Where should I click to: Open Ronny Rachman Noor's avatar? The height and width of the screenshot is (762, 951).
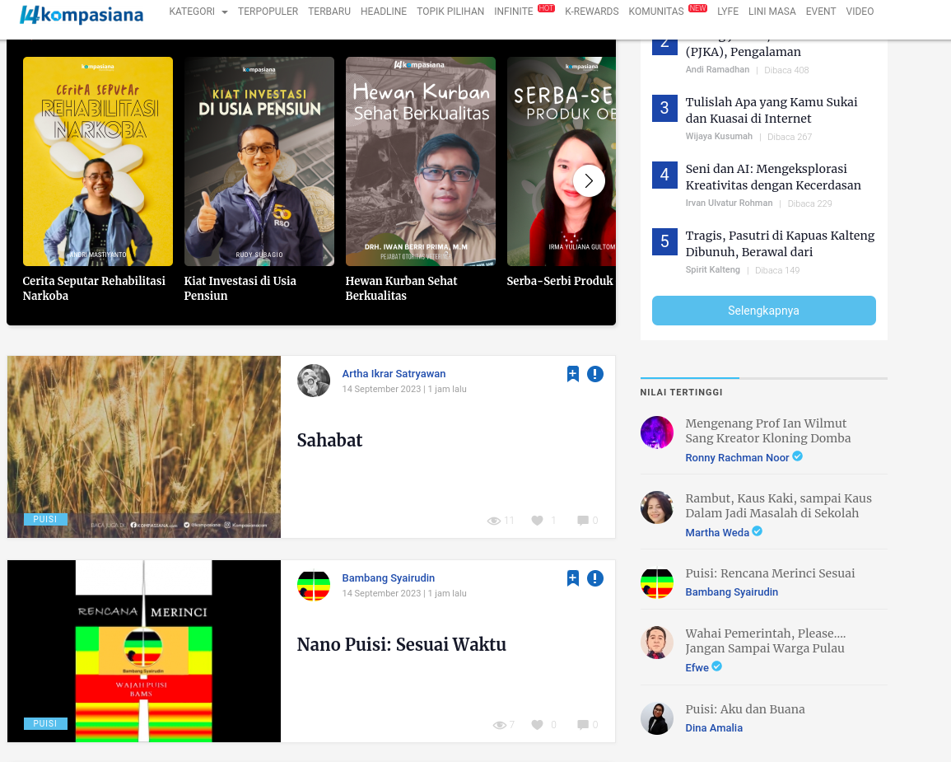tap(657, 432)
